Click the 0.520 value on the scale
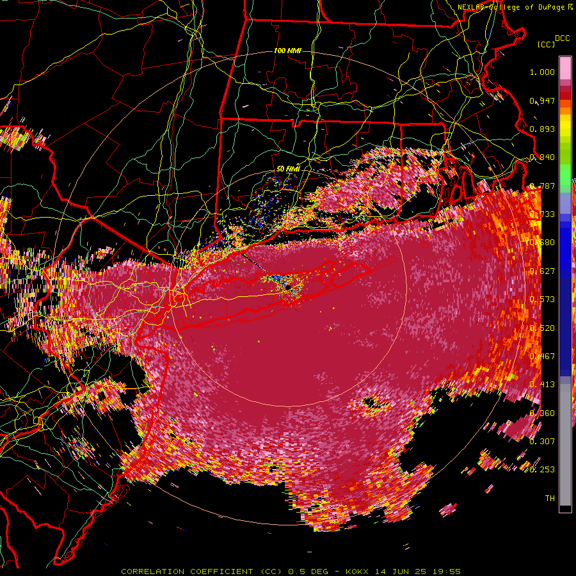This screenshot has height=576, width=576. pyautogui.click(x=542, y=328)
